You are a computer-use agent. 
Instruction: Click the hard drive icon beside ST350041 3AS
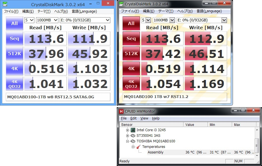(133, 136)
